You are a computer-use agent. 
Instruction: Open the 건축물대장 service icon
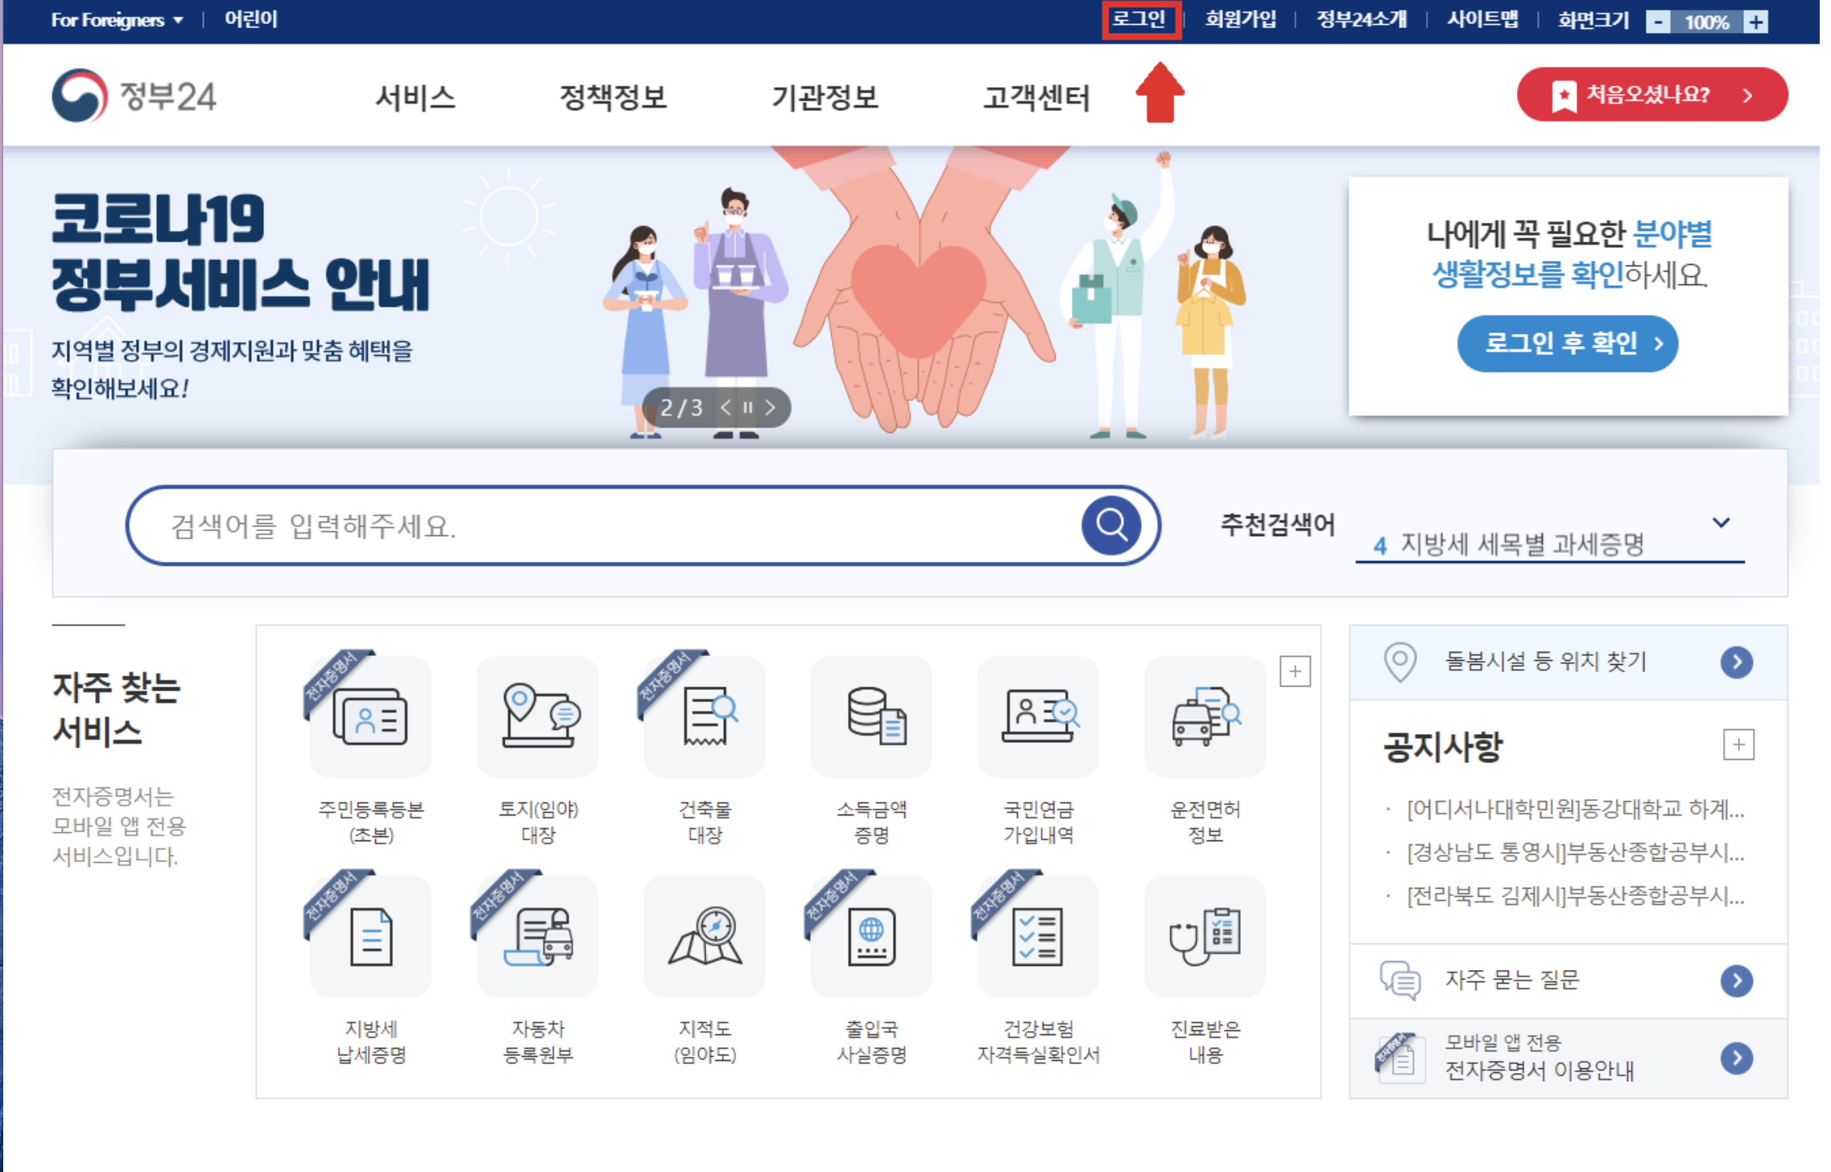(705, 716)
